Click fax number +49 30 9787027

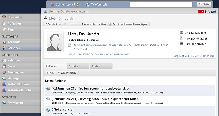tap(196, 44)
